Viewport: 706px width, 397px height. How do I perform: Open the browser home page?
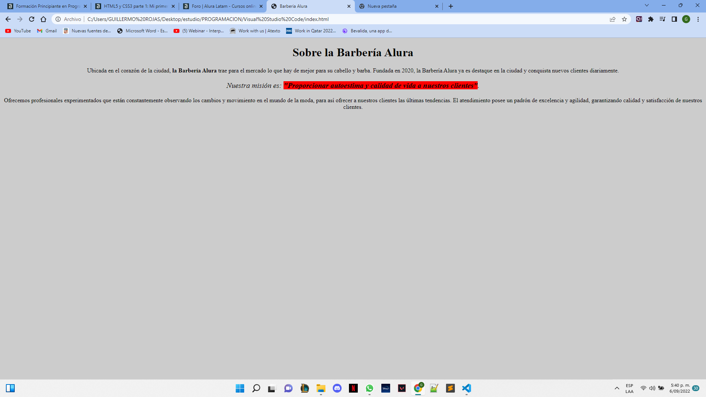43,19
